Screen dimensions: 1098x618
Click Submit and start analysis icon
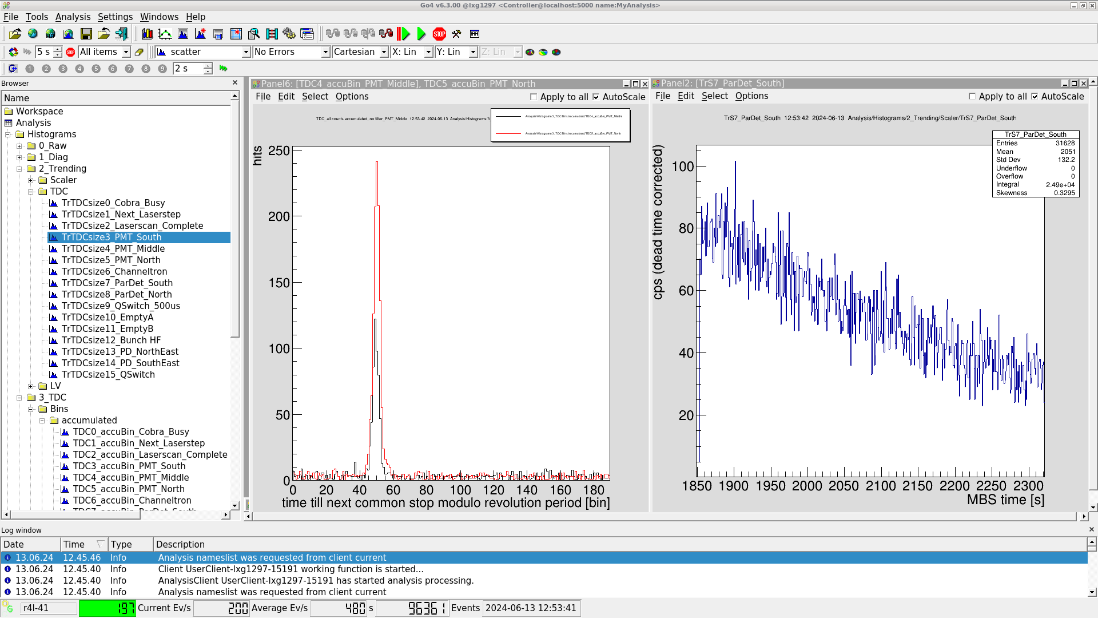click(404, 34)
